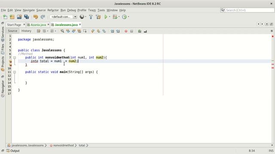
Task: Run the project with the green play icon
Action: point(106,17)
